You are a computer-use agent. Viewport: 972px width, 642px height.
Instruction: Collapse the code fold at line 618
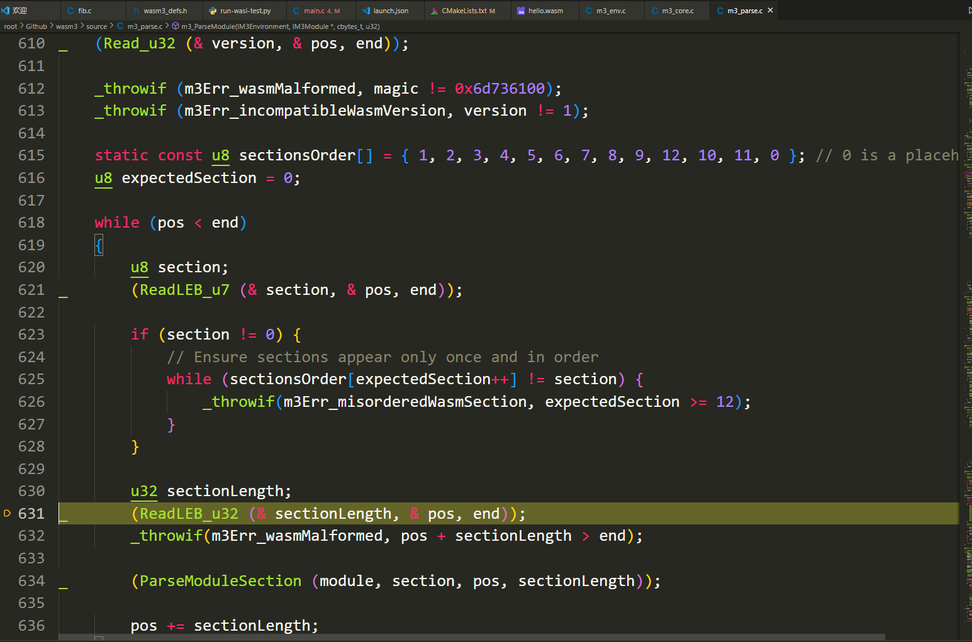point(65,222)
